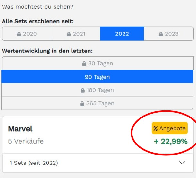Select the 90 Tagen period option
The width and height of the screenshot is (196, 178).
point(97,77)
